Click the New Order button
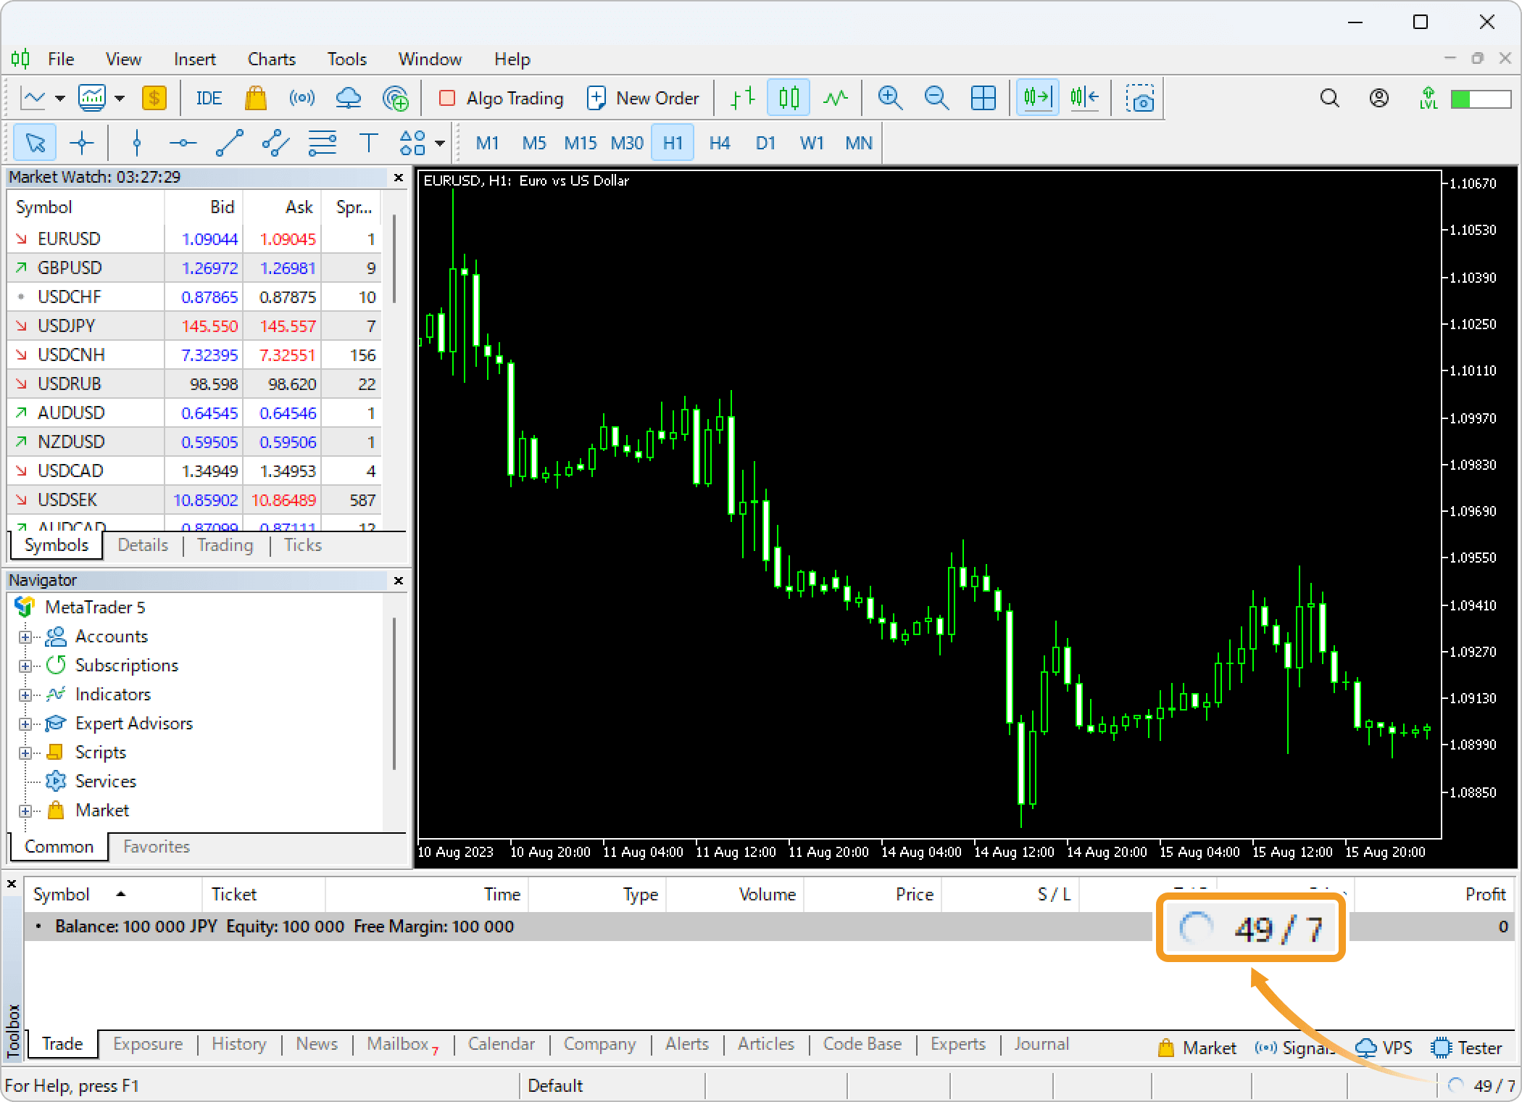The width and height of the screenshot is (1522, 1102). (642, 98)
